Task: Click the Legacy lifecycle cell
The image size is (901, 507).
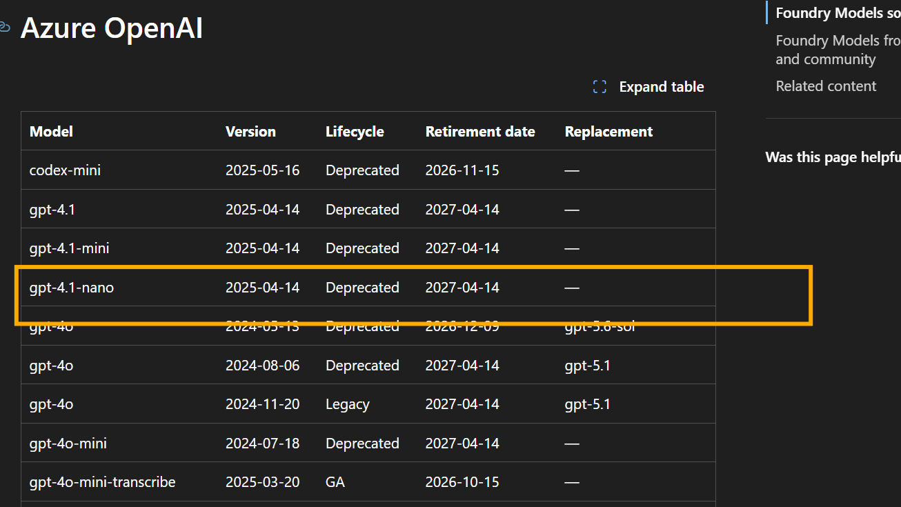Action: [x=348, y=404]
